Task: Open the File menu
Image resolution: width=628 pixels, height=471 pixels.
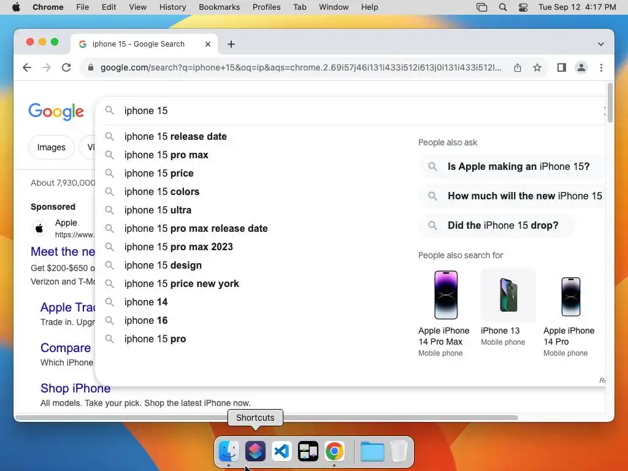Action: click(83, 7)
